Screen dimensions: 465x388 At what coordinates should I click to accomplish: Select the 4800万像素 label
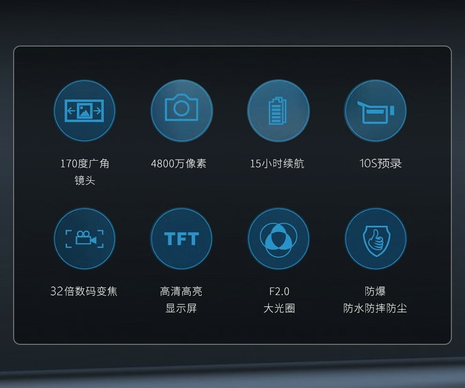pyautogui.click(x=178, y=163)
